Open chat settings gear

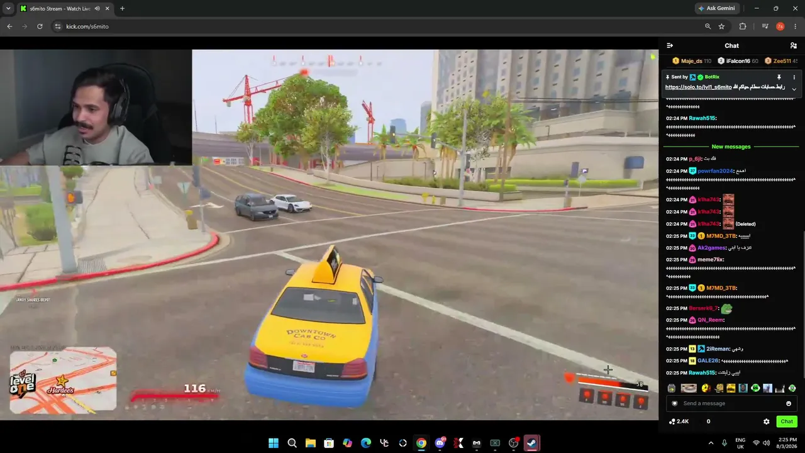(766, 422)
